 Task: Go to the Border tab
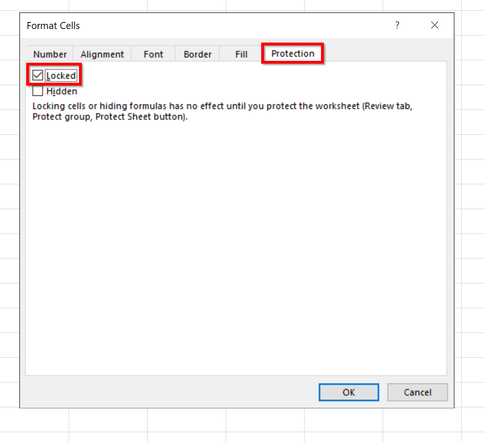pyautogui.click(x=197, y=54)
